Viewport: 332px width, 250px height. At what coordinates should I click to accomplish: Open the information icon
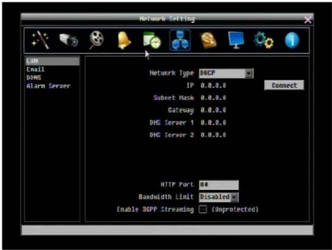coord(292,40)
